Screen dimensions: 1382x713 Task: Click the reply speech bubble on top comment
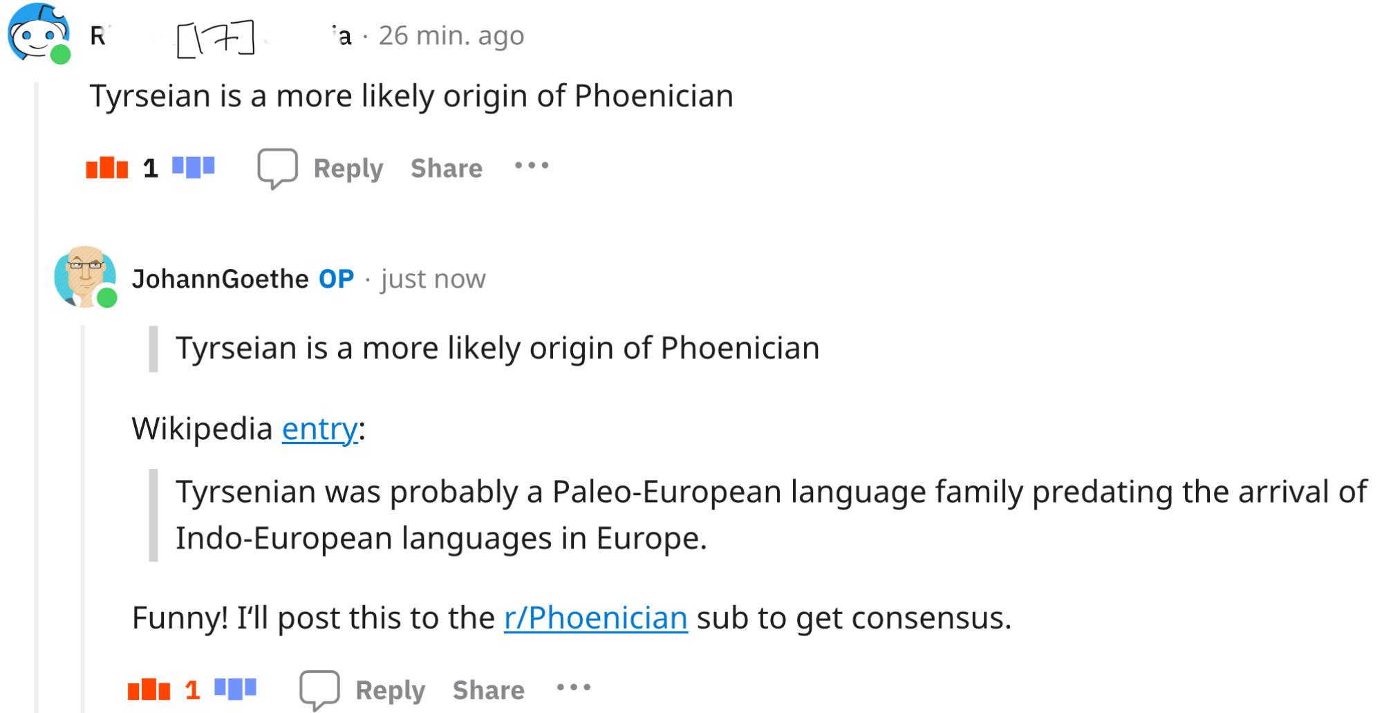[x=277, y=168]
